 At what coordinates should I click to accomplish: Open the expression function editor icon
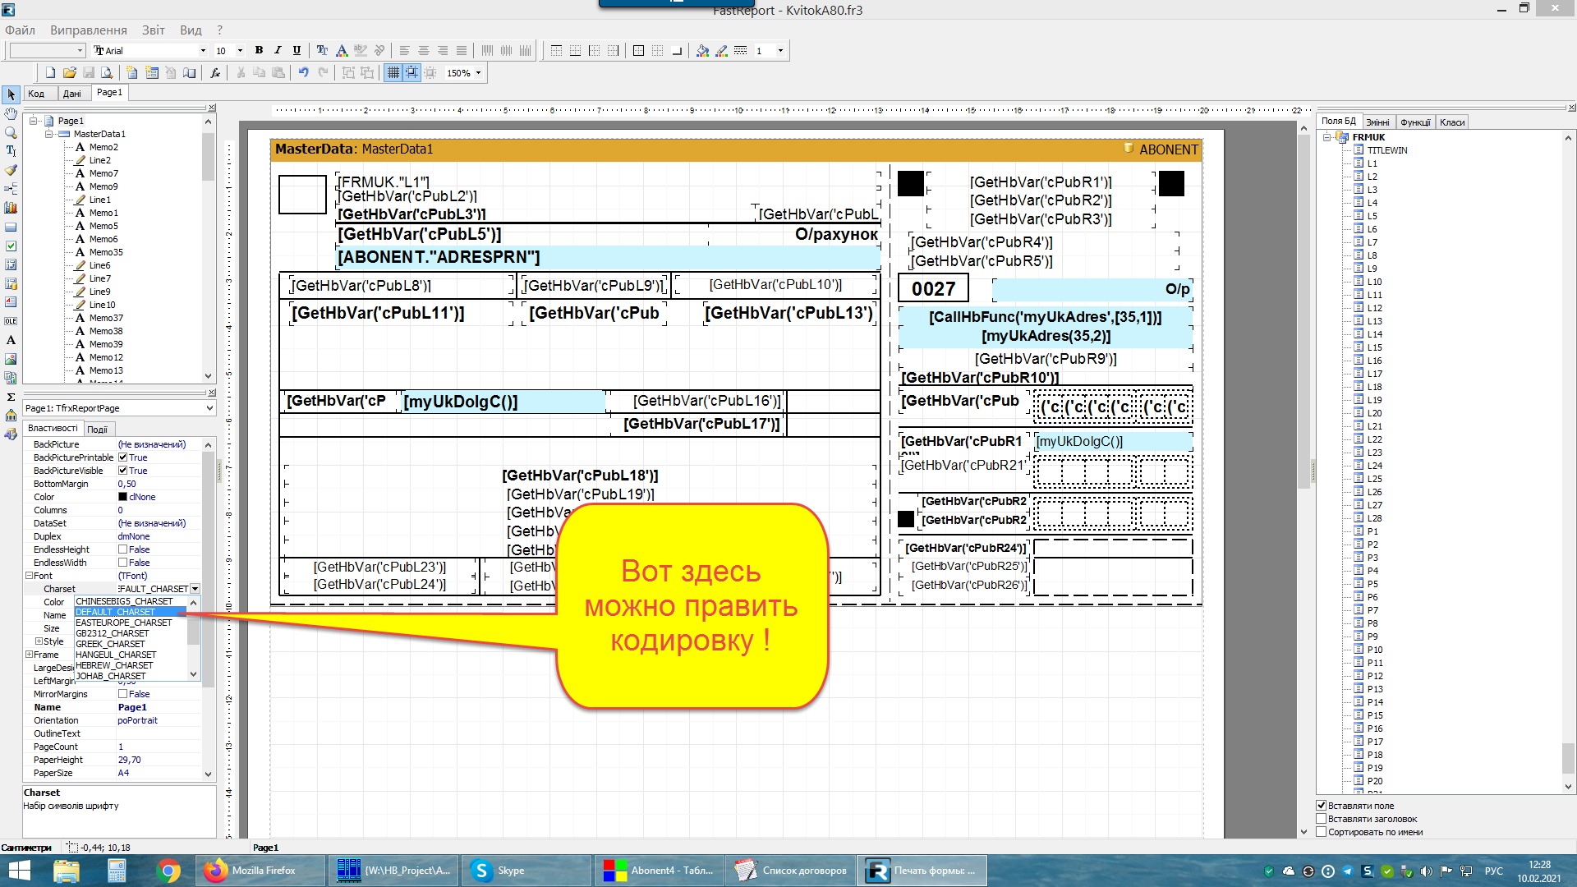[215, 73]
